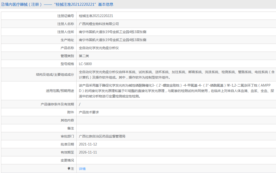Click the 注册人住所 label
The image size is (276, 173).
(x=66, y=32)
